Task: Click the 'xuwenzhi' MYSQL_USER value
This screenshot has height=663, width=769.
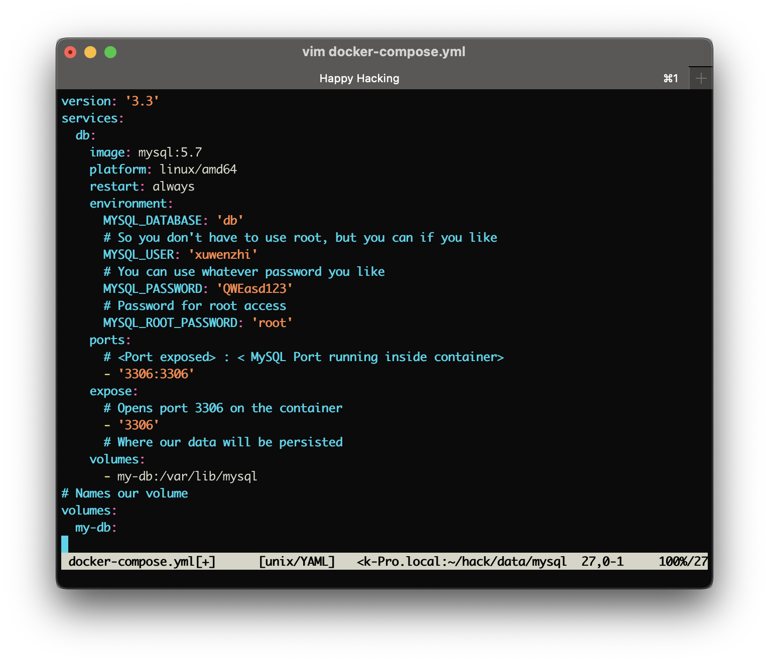Action: click(x=222, y=255)
